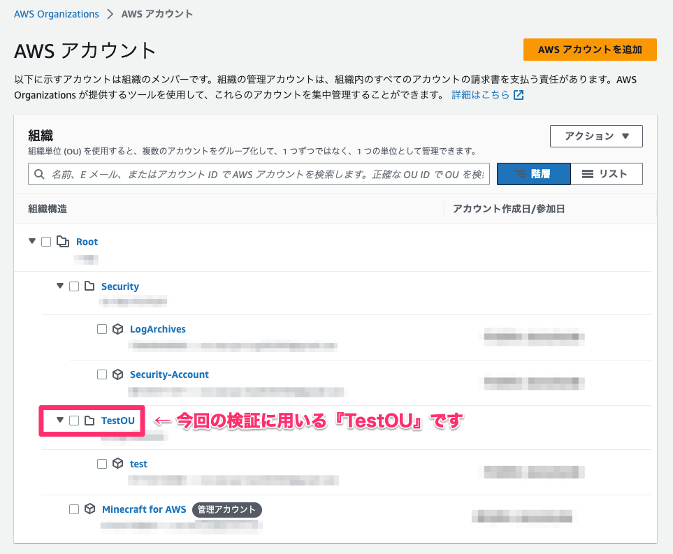This screenshot has width=673, height=554.
Task: Open the Minecraft for AWS account link
Action: tap(144, 509)
